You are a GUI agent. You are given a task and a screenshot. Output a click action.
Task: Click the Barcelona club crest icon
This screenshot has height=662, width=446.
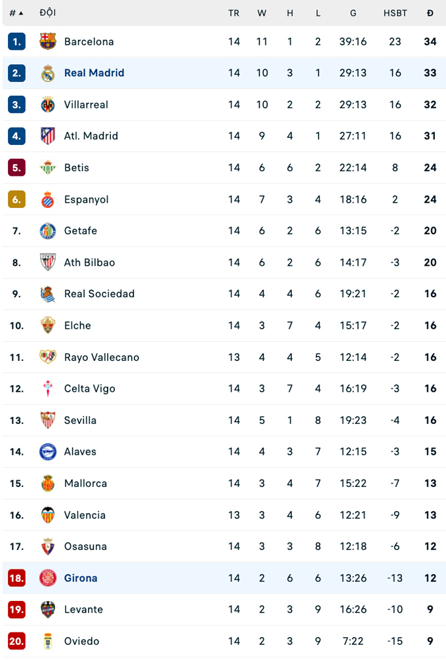point(48,41)
